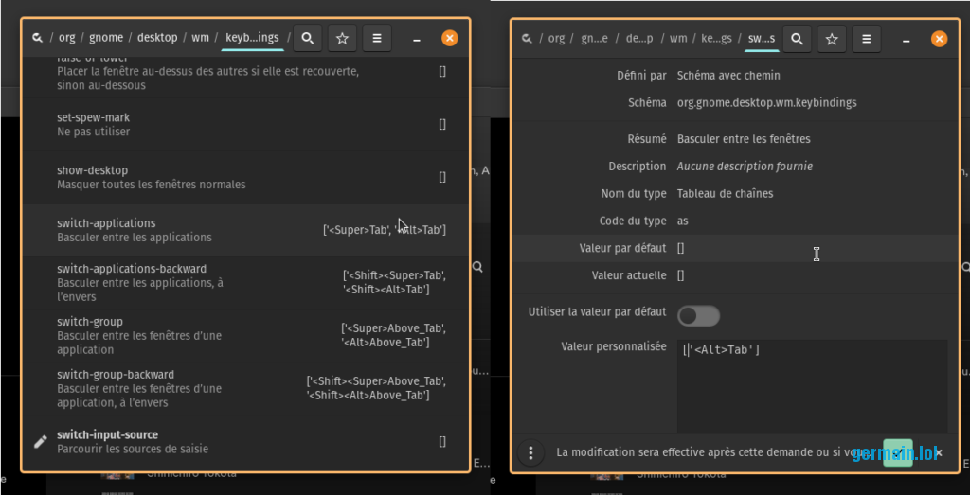
Task: Open the switch-input-source key
Action: coord(245,442)
